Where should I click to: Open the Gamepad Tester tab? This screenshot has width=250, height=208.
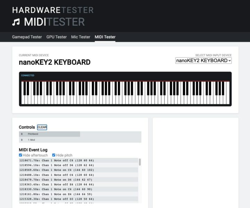click(x=27, y=37)
